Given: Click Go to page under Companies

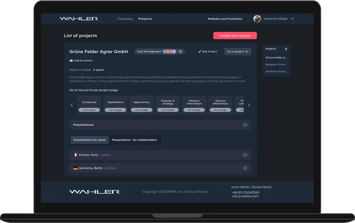Looking at the screenshot, I should 89,110.
